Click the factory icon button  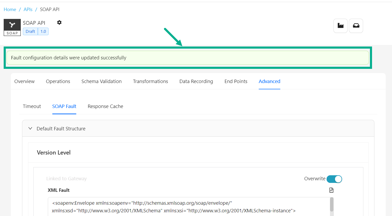tap(341, 26)
